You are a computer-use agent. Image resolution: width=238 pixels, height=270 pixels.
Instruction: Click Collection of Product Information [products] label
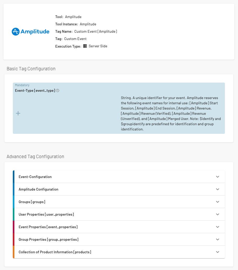[x=55, y=252]
